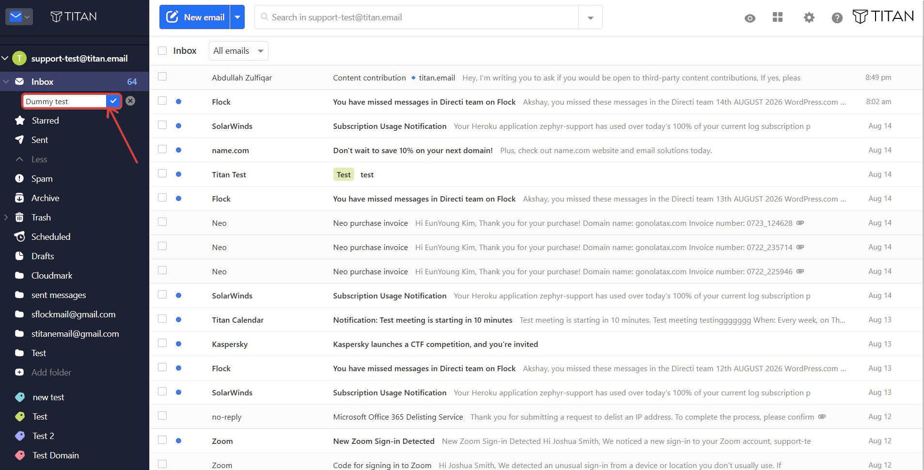Open the 'Don't wait to save 10%' email

(536, 150)
